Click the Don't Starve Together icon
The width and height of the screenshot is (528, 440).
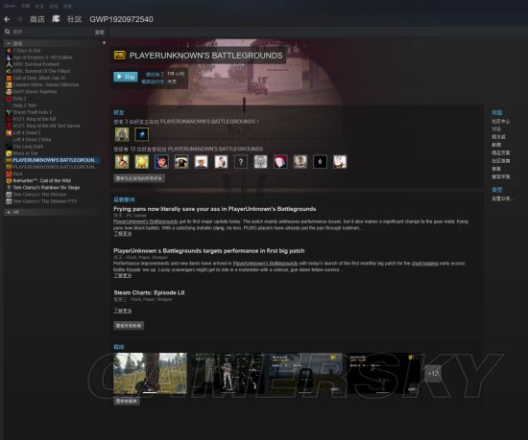point(9,92)
